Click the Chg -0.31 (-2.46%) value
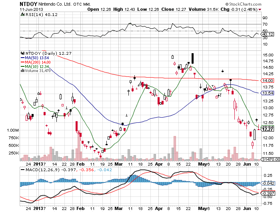 (x=239, y=10)
